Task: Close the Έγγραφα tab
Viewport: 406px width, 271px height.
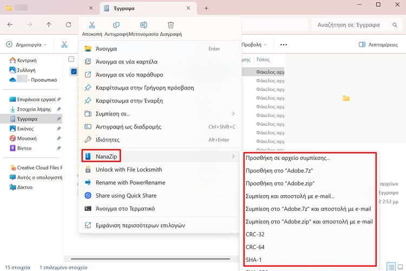Action: (x=188, y=8)
